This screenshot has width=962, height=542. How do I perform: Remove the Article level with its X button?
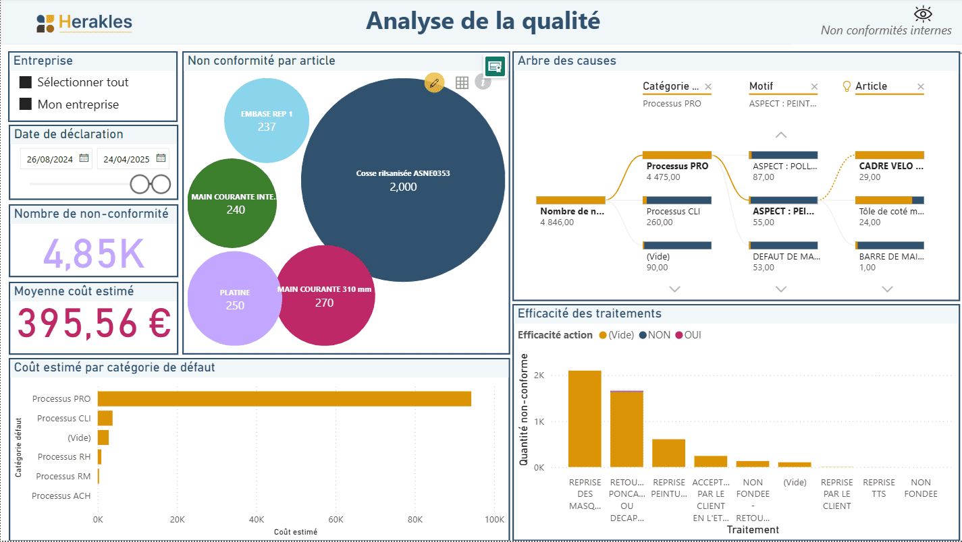pyautogui.click(x=920, y=86)
